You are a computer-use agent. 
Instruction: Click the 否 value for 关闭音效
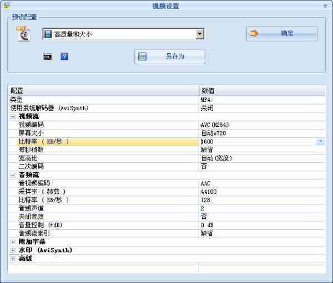tap(204, 217)
